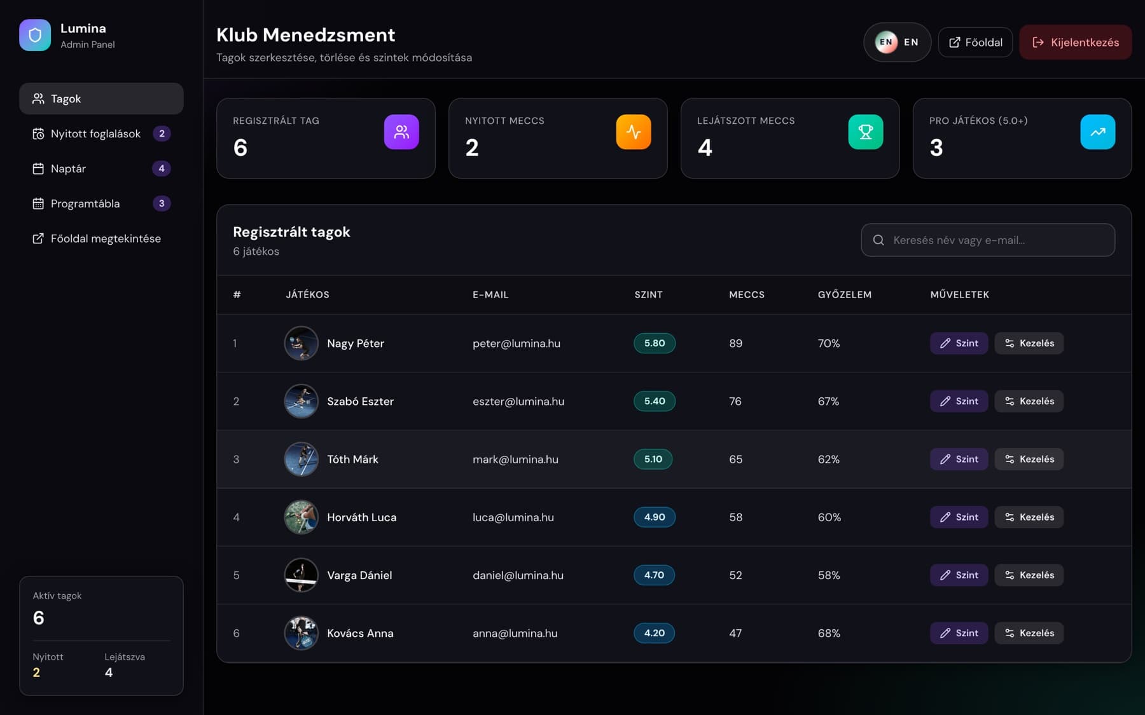The width and height of the screenshot is (1145, 715).
Task: Click email peter@lumina.hu
Action: pyautogui.click(x=517, y=343)
